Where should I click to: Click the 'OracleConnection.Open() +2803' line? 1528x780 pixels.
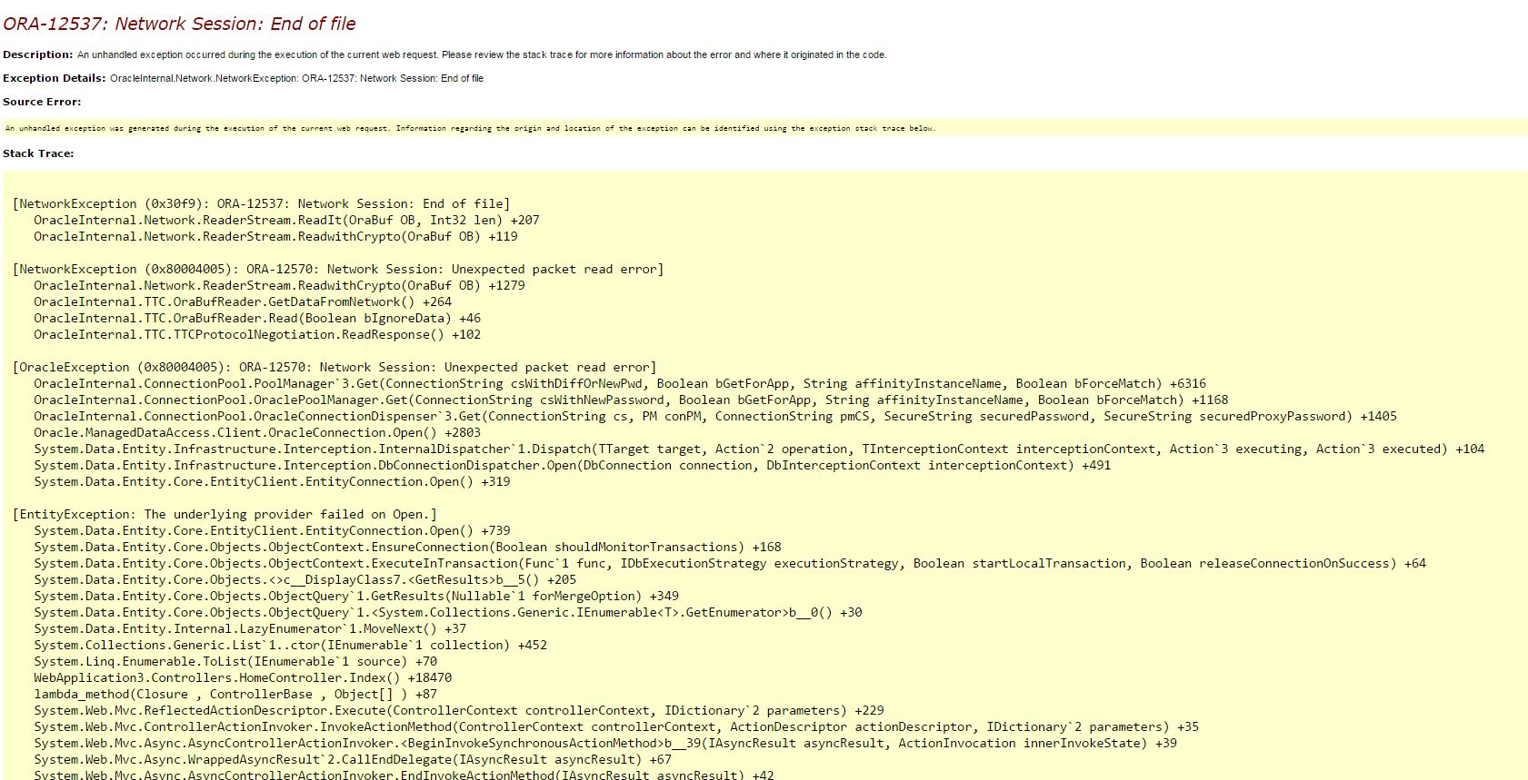257,433
